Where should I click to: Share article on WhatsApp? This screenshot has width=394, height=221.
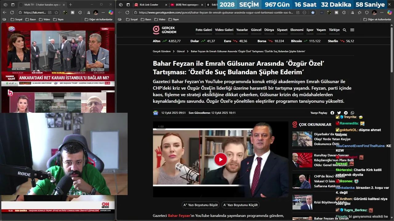352,113
